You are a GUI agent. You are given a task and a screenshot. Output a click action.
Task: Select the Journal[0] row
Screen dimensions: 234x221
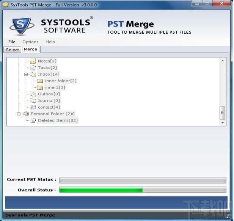pos(49,101)
